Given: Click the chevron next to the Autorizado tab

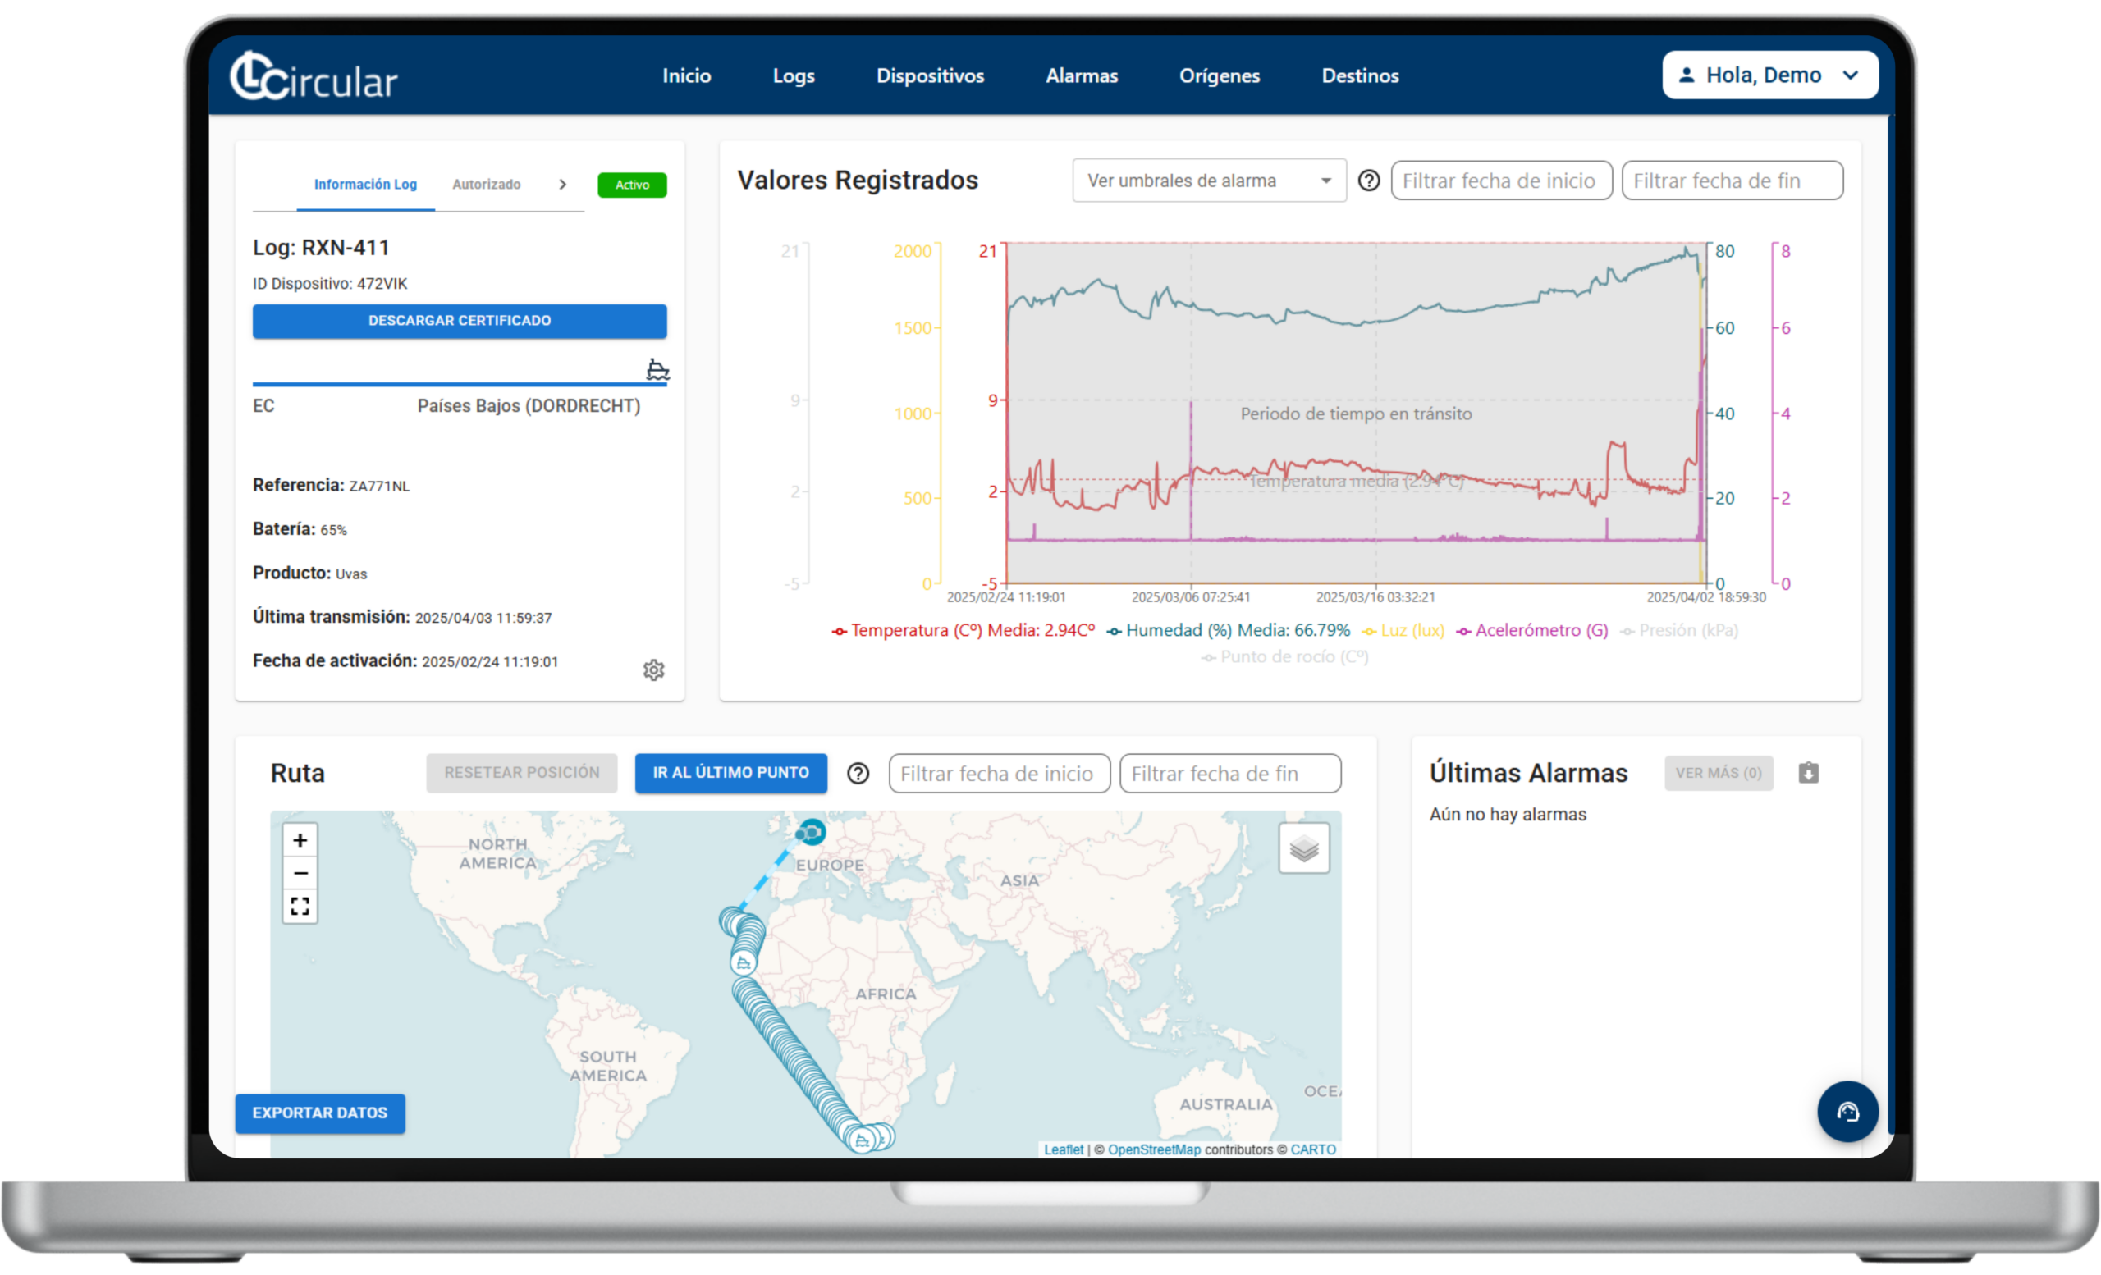Looking at the screenshot, I should 563,184.
